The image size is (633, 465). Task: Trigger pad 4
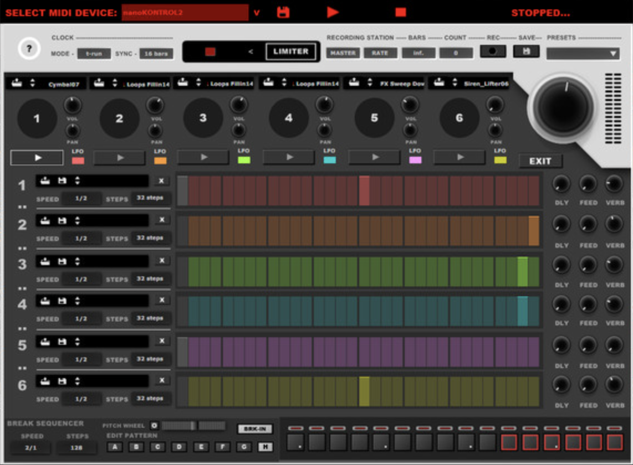289,118
